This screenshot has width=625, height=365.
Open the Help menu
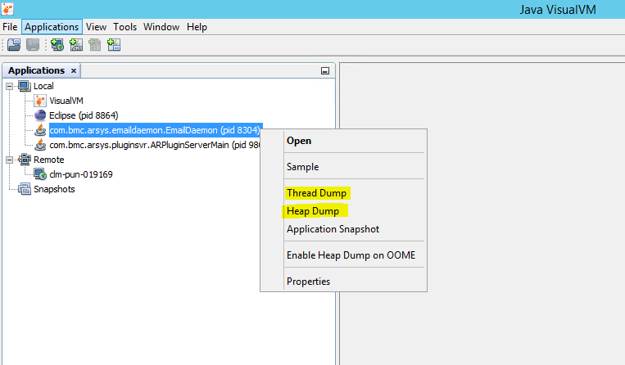pyautogui.click(x=197, y=27)
